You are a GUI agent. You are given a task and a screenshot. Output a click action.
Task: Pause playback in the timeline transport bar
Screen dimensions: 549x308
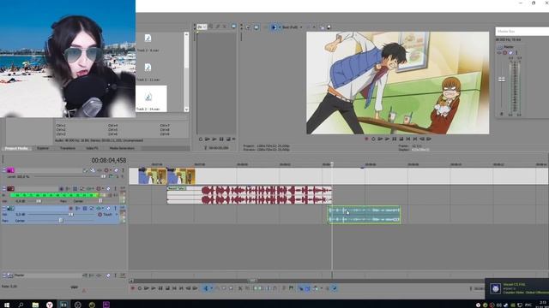160,288
